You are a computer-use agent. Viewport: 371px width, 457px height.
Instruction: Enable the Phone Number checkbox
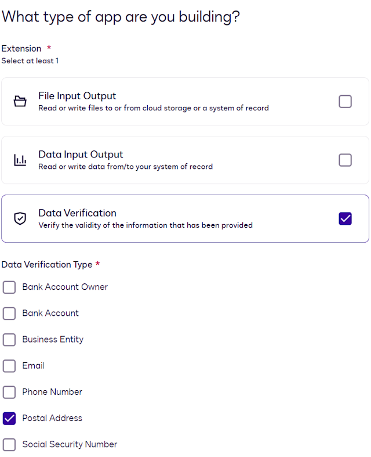tap(9, 392)
